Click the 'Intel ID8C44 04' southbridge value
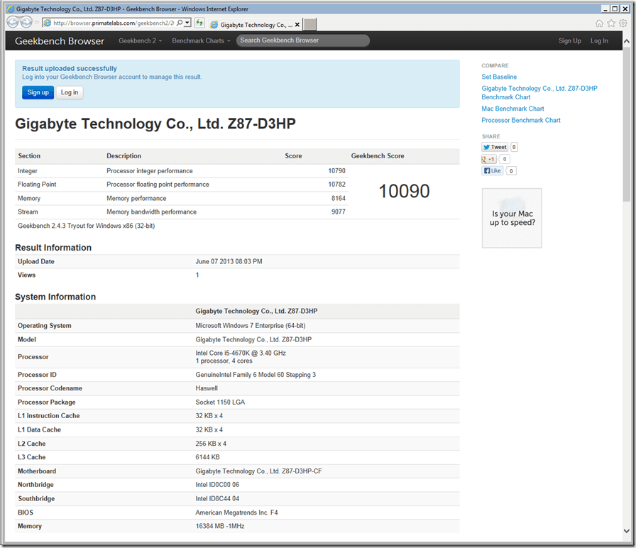The image size is (636, 548). (x=217, y=498)
